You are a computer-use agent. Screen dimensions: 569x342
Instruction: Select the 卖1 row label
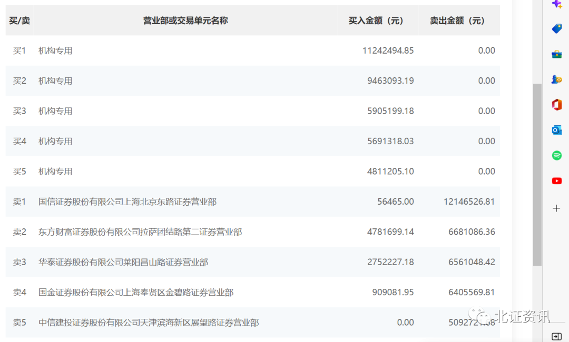[x=19, y=202]
